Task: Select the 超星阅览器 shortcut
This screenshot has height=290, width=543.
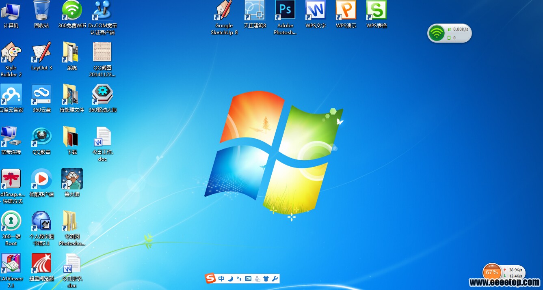Action: coord(41,267)
